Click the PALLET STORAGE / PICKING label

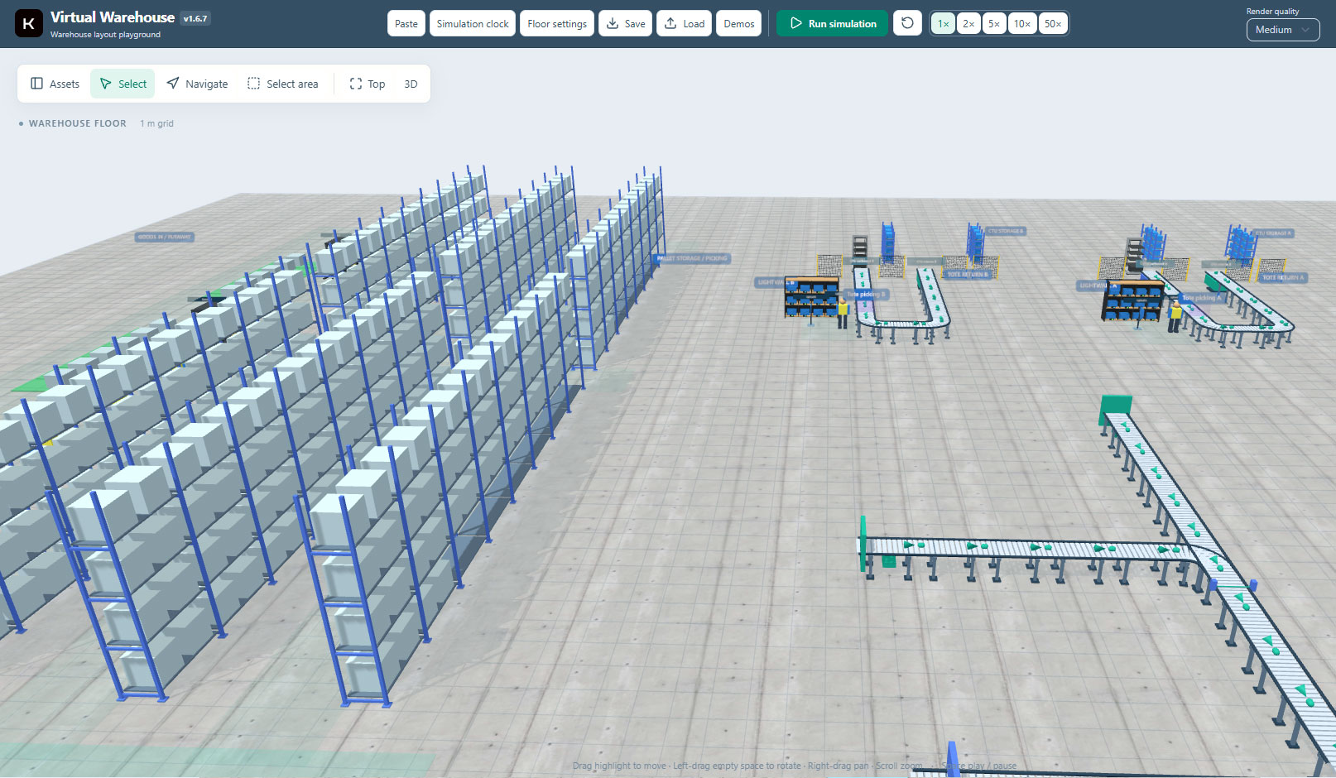694,258
